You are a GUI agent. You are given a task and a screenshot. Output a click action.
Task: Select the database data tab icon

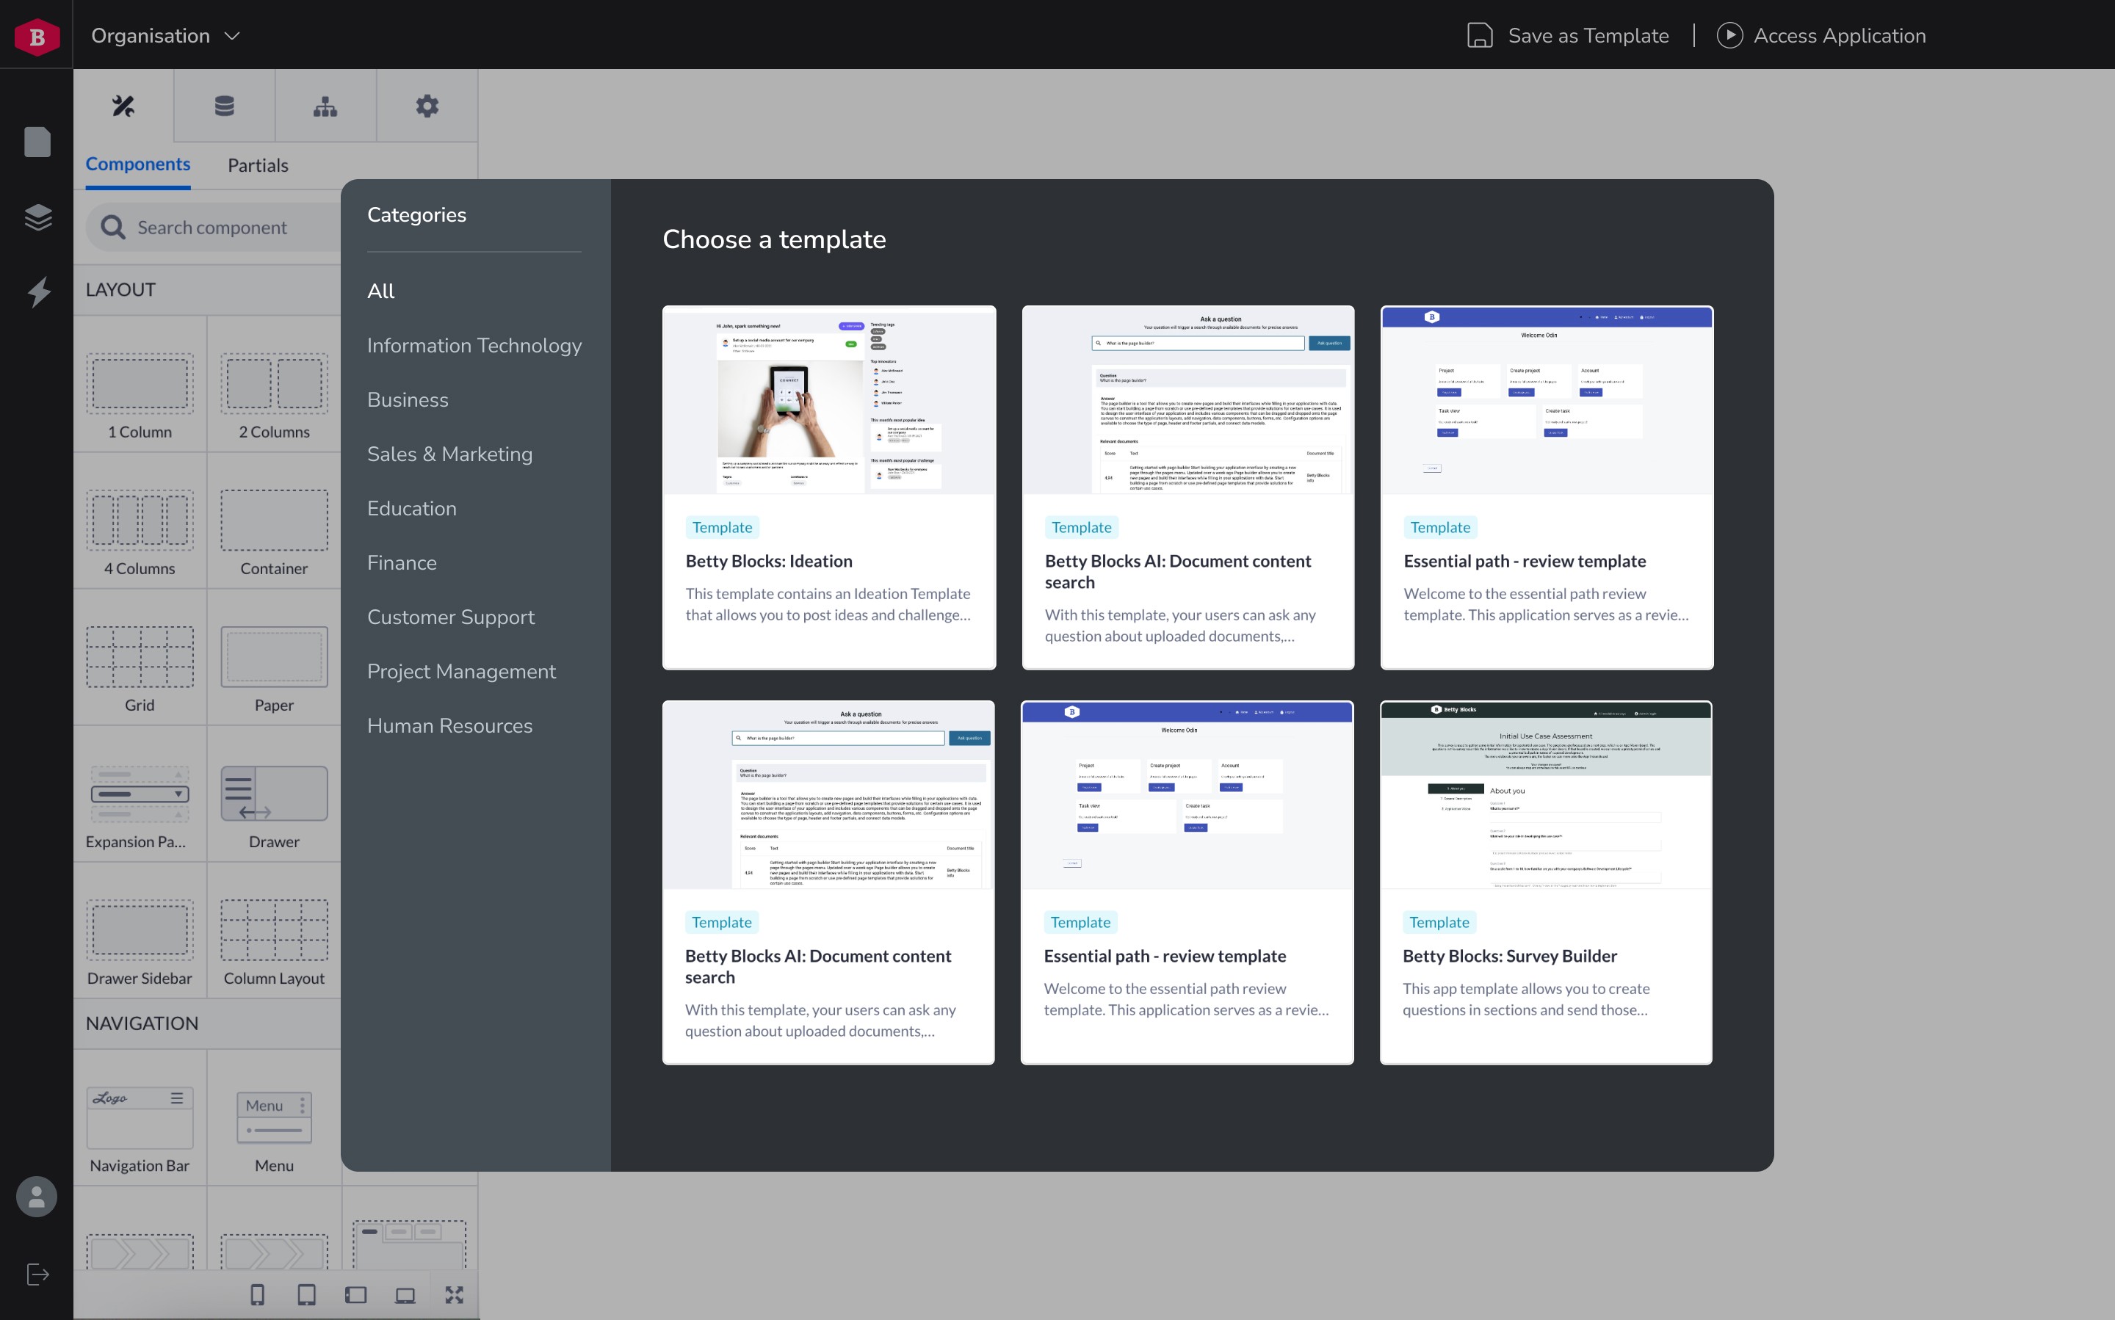pyautogui.click(x=225, y=106)
